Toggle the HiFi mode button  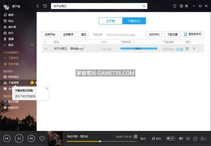tap(171, 139)
